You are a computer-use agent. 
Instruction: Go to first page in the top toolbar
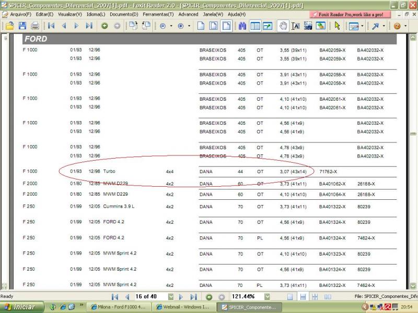pyautogui.click(x=51, y=26)
